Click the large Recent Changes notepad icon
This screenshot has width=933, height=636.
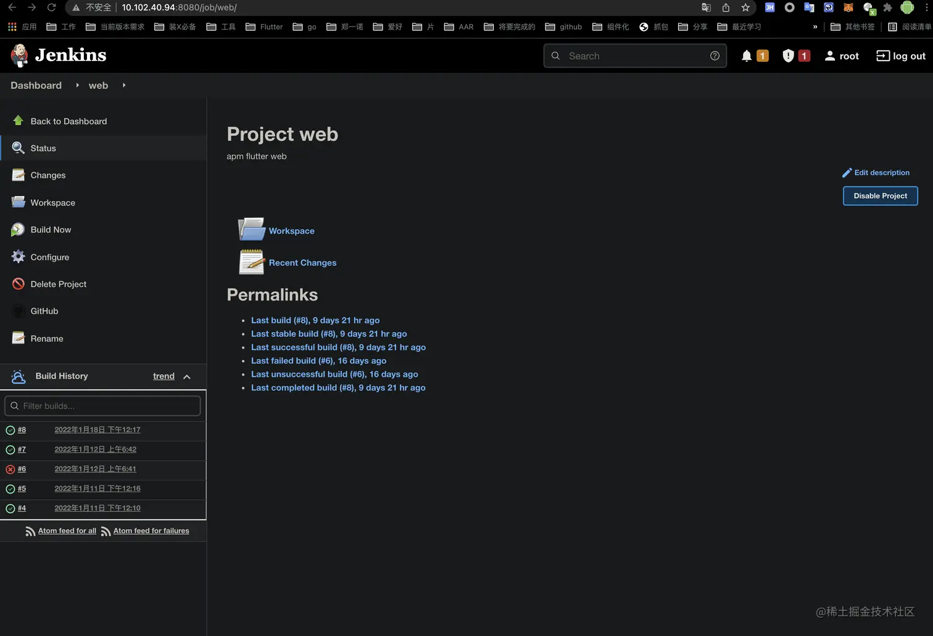pyautogui.click(x=252, y=262)
